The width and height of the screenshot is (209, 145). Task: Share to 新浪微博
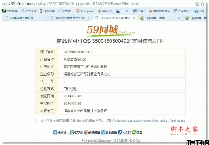[92, 132]
